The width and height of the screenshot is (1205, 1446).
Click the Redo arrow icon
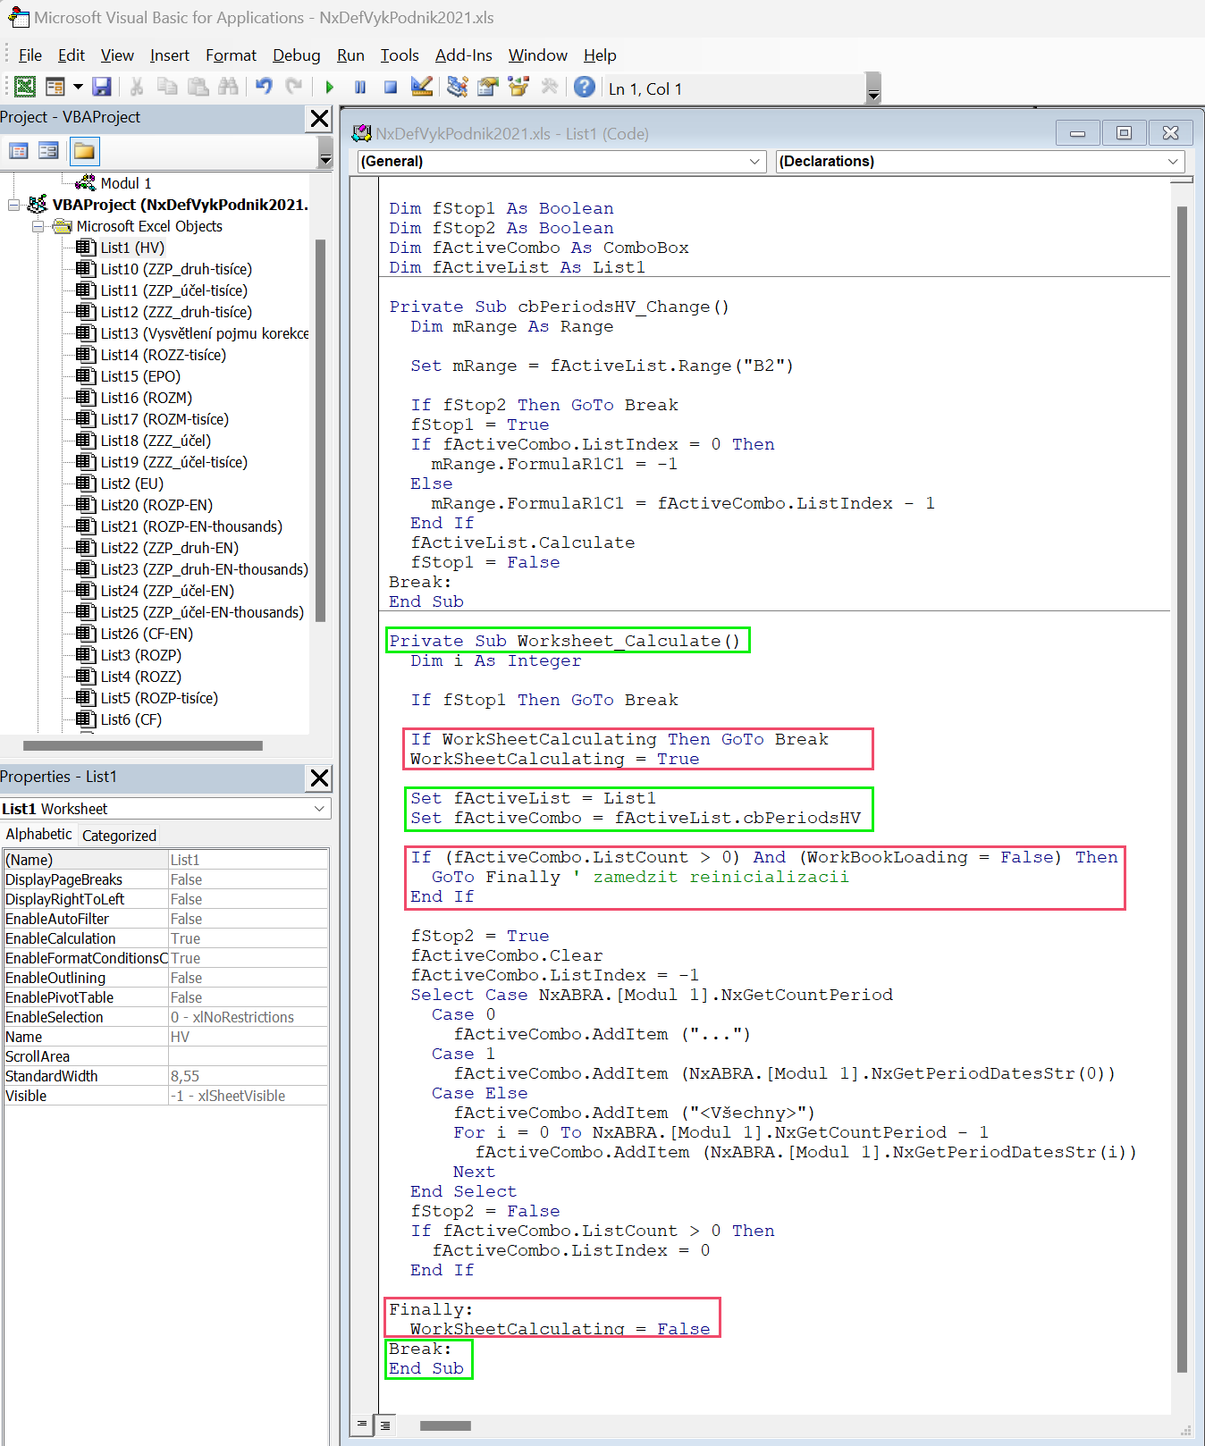tap(294, 87)
